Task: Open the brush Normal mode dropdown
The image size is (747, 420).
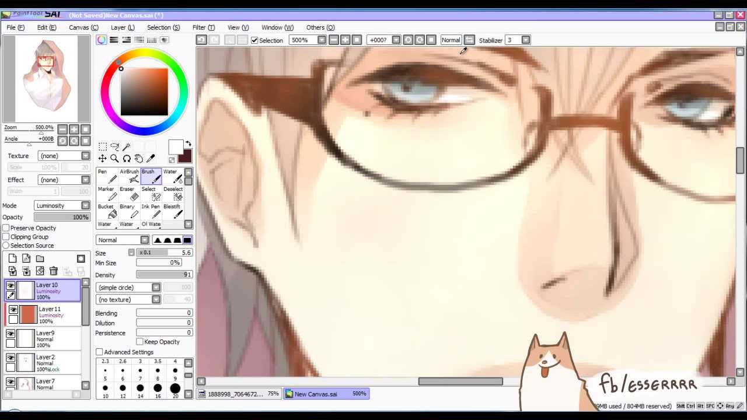Action: [x=123, y=240]
